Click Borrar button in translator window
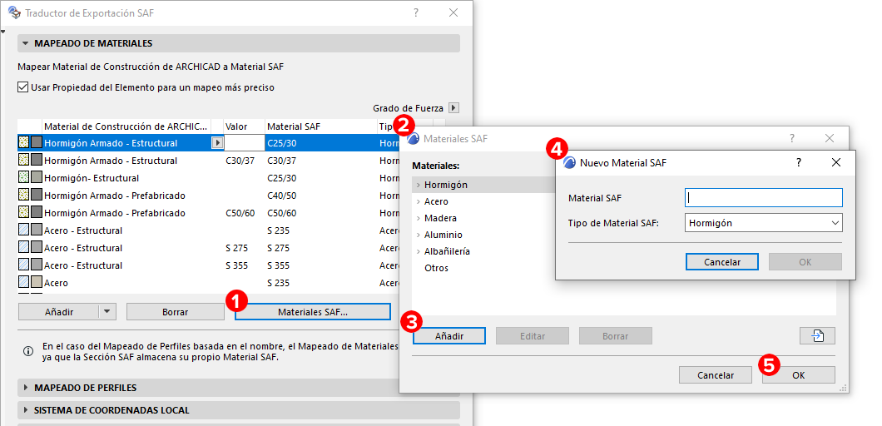 pyautogui.click(x=175, y=312)
